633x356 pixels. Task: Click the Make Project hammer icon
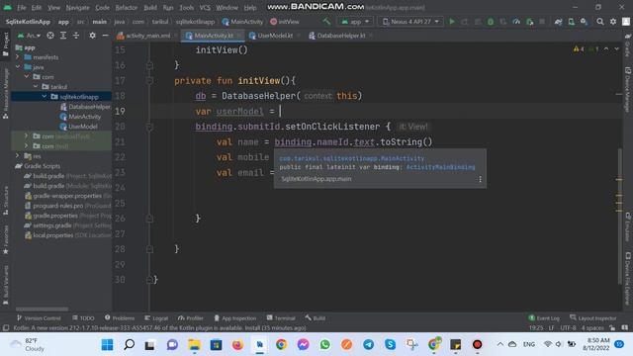click(x=326, y=22)
